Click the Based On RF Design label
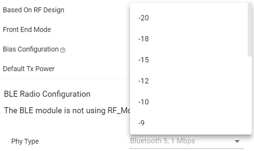The width and height of the screenshot is (254, 151). (x=33, y=10)
